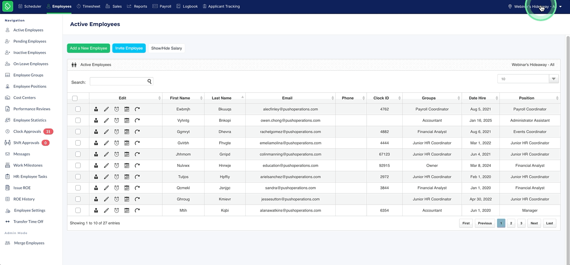Click the calendar icon for Ggmryt Dhevra
The image size is (570, 265).
pos(127,132)
